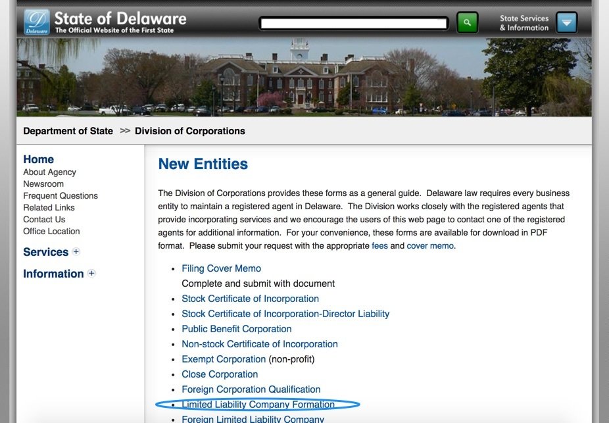This screenshot has height=423, width=609.
Task: Click the Information sidebar heading
Action: (x=53, y=274)
